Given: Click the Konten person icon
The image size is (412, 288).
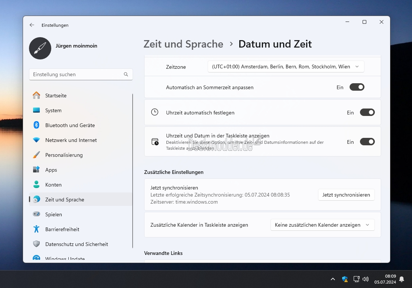Looking at the screenshot, I should click(36, 184).
